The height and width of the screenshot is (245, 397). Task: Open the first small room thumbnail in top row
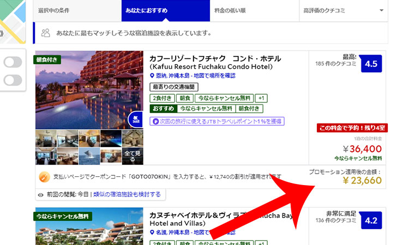click(x=46, y=138)
